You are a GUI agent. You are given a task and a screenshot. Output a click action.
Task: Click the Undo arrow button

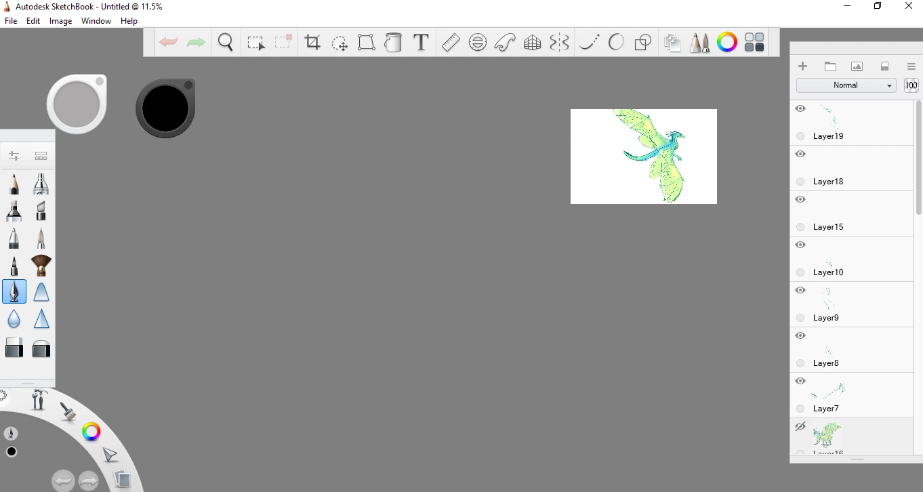pyautogui.click(x=168, y=43)
